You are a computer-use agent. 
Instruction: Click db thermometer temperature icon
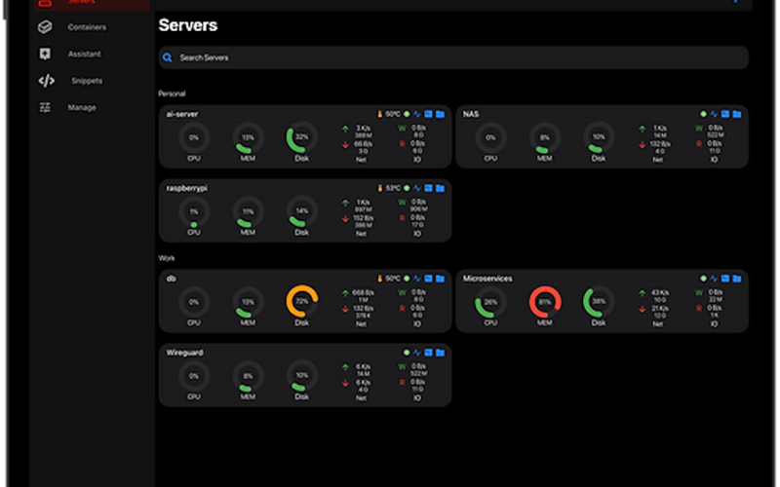coord(379,279)
